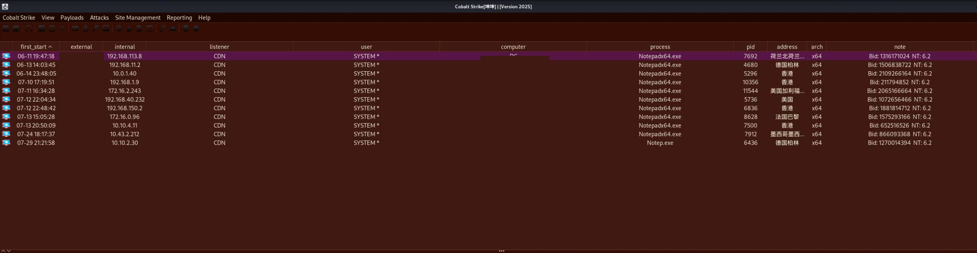This screenshot has width=977, height=253.
Task: Open the help book toolbar icon
Action: 186,28
